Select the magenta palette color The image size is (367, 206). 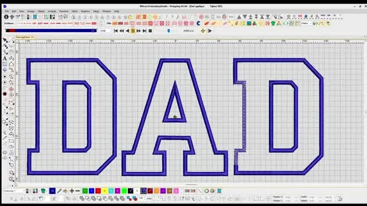(x=118, y=191)
